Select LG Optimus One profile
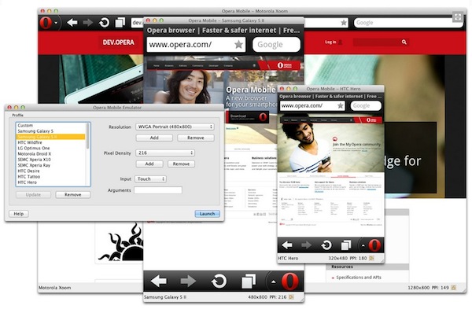Screen dimensions: 472x309 [50, 149]
